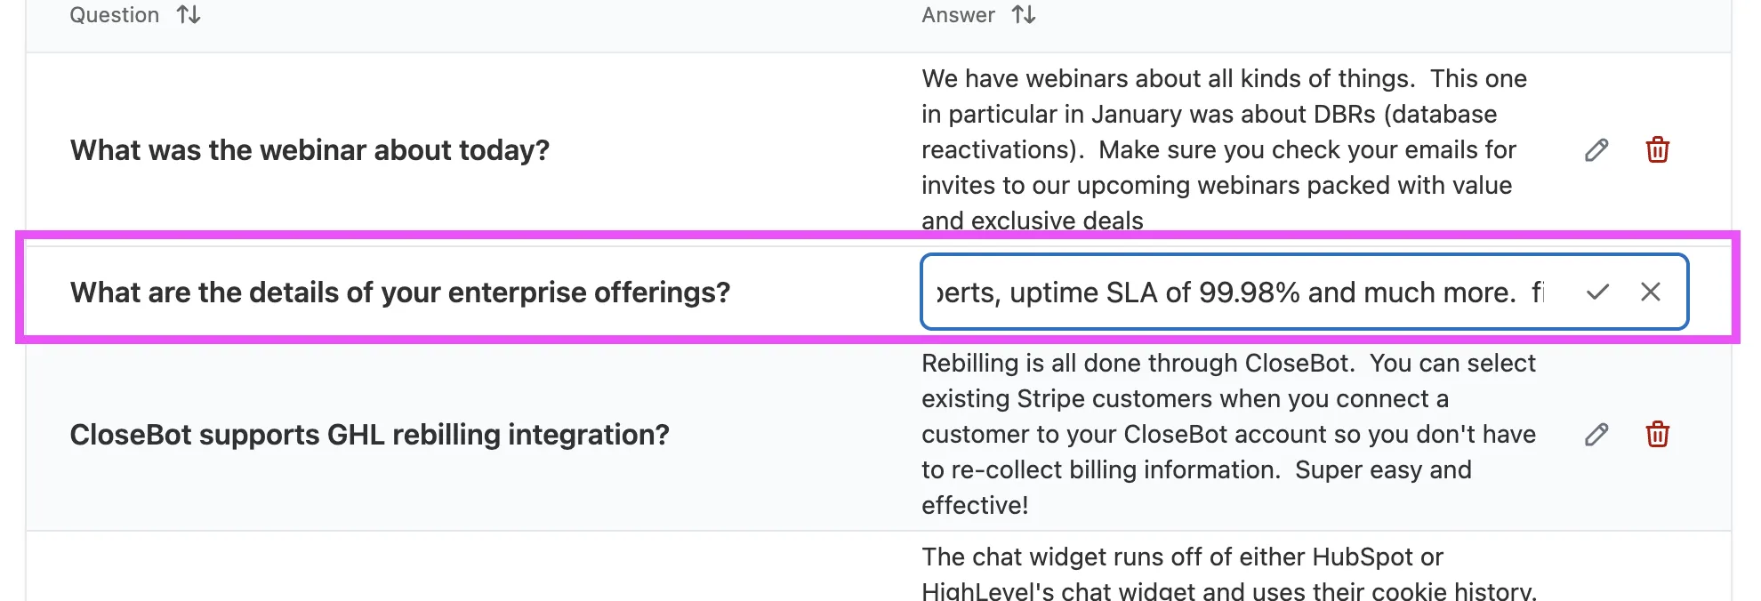Image resolution: width=1761 pixels, height=601 pixels.
Task: Sort the table by the Question column icon
Action: (189, 15)
